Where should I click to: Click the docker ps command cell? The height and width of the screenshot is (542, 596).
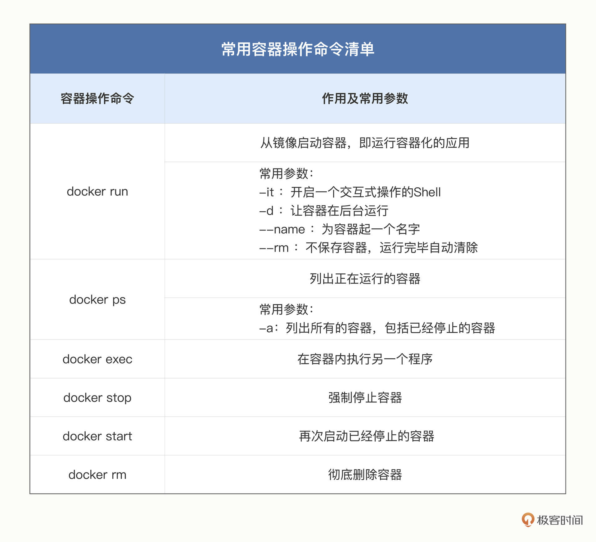(x=98, y=300)
